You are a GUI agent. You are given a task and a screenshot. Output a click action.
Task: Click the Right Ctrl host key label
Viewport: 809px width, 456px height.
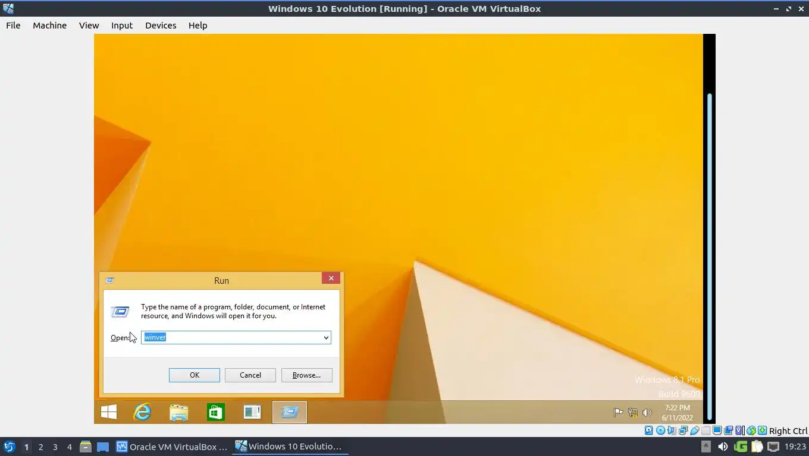(x=788, y=431)
